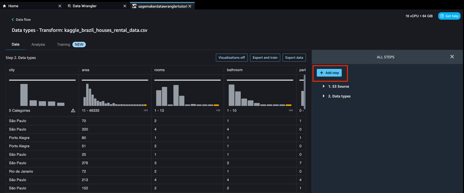The width and height of the screenshot is (464, 193).
Task: Click area cell with value 152
Action: (x=115, y=188)
